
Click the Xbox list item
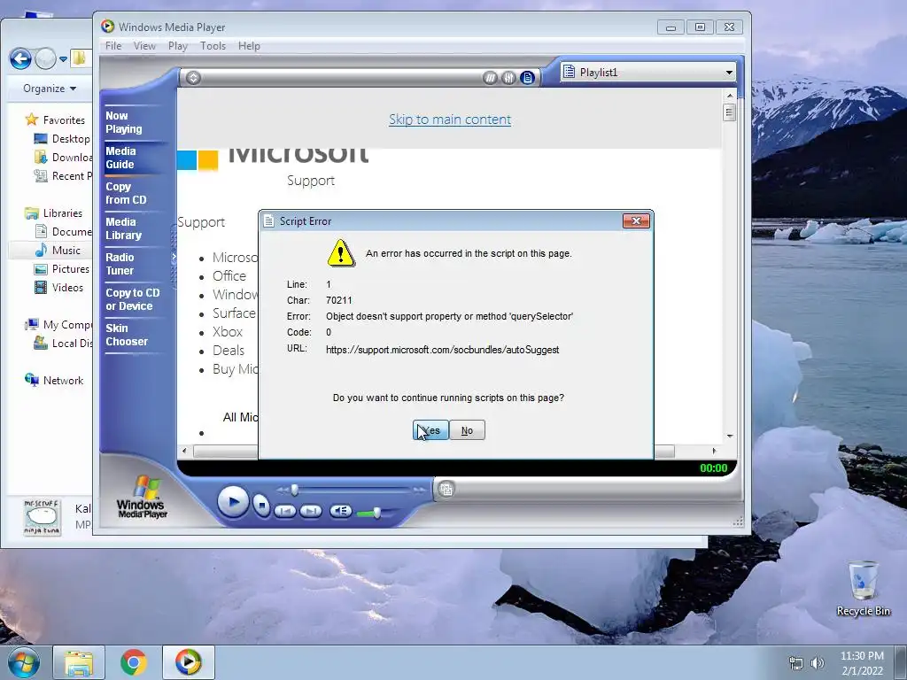228,332
